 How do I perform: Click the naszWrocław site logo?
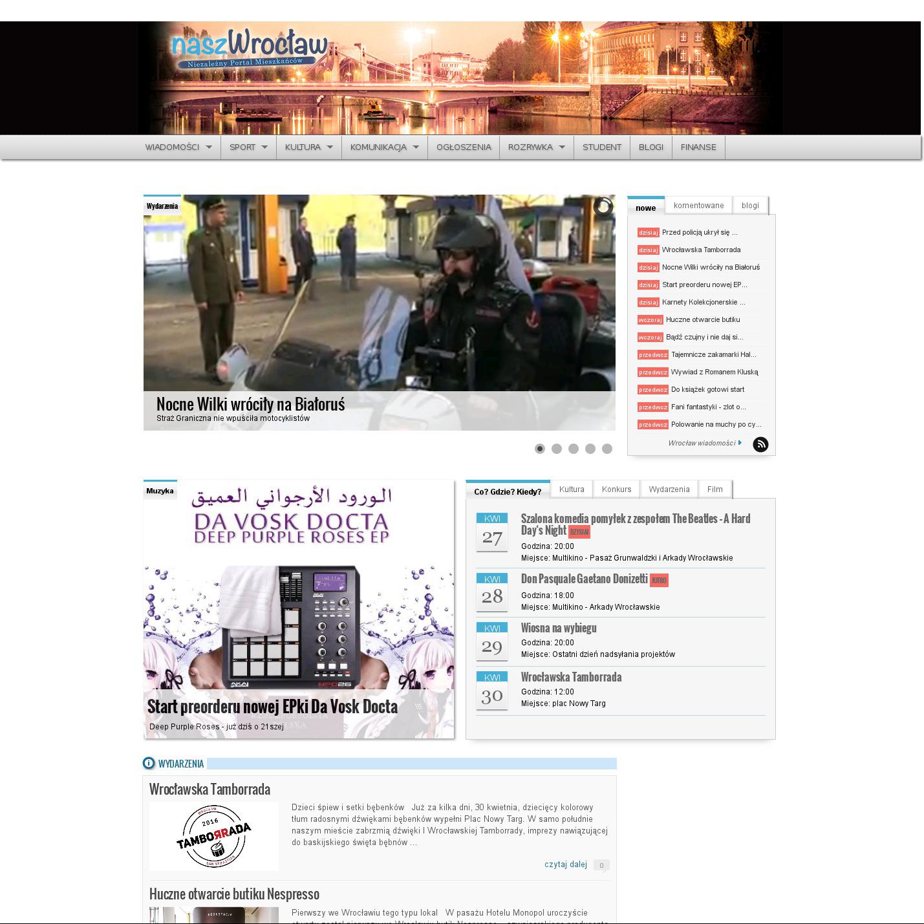point(250,49)
